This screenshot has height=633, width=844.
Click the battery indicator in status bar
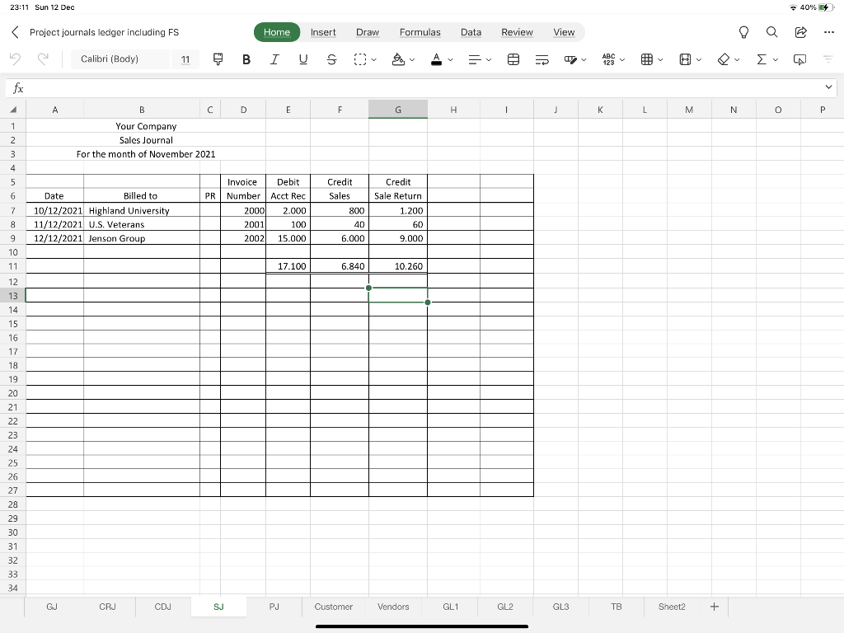coord(825,7)
